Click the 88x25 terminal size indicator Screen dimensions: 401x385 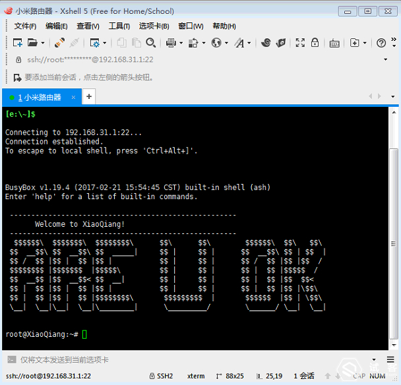pyautogui.click(x=230, y=376)
